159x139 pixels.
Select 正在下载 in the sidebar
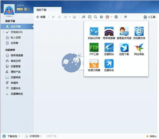click(17, 26)
